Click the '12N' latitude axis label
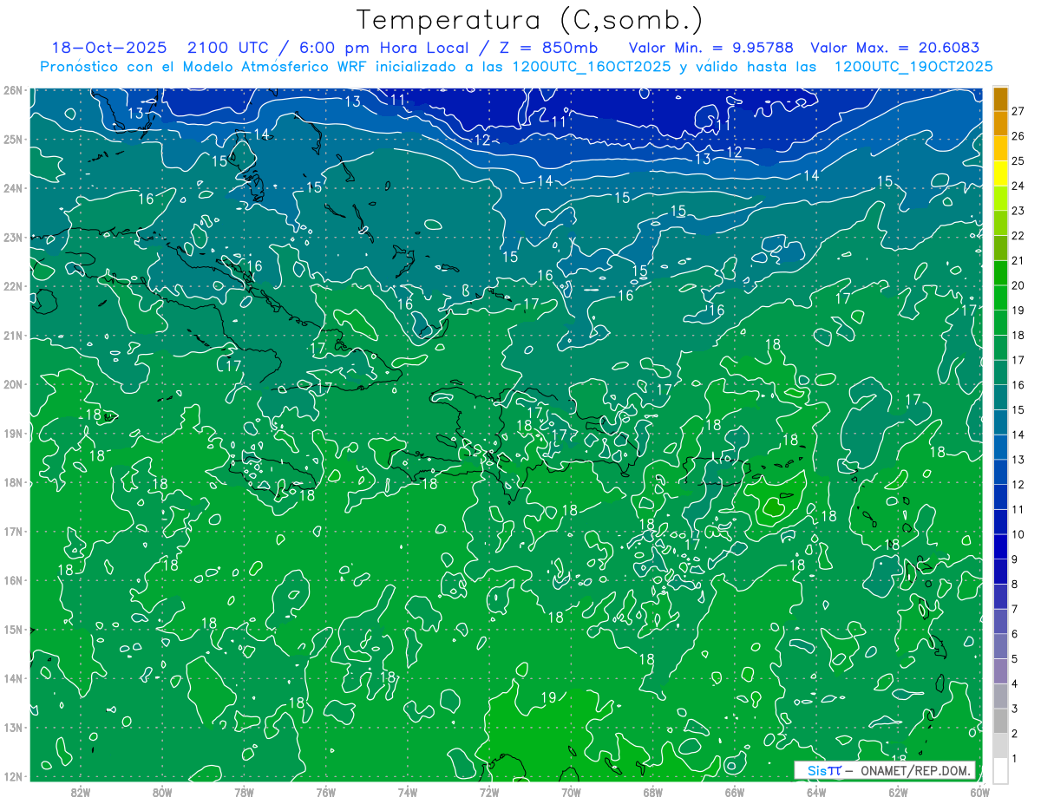Viewport: 1041px width, 804px height. click(12, 776)
